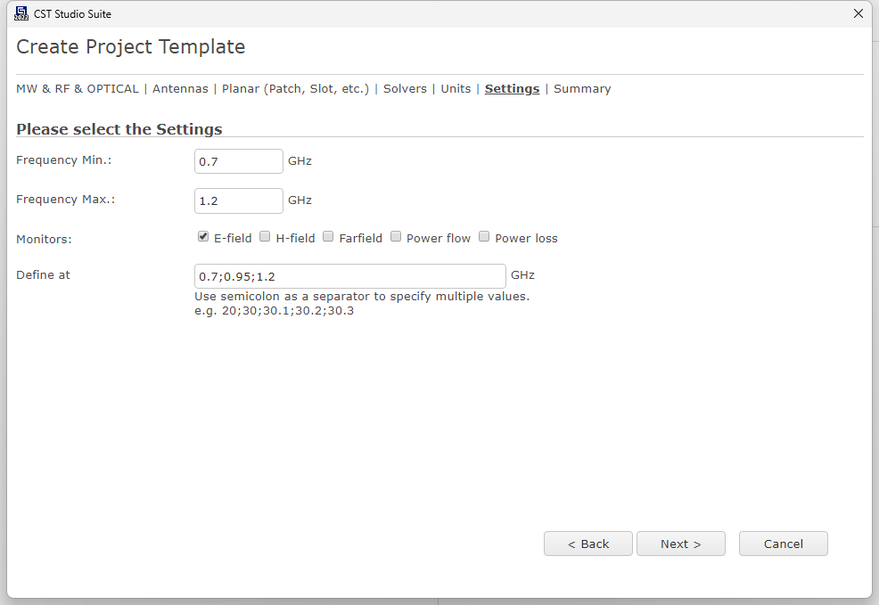Return to the Solvers step
The height and width of the screenshot is (605, 879).
405,88
